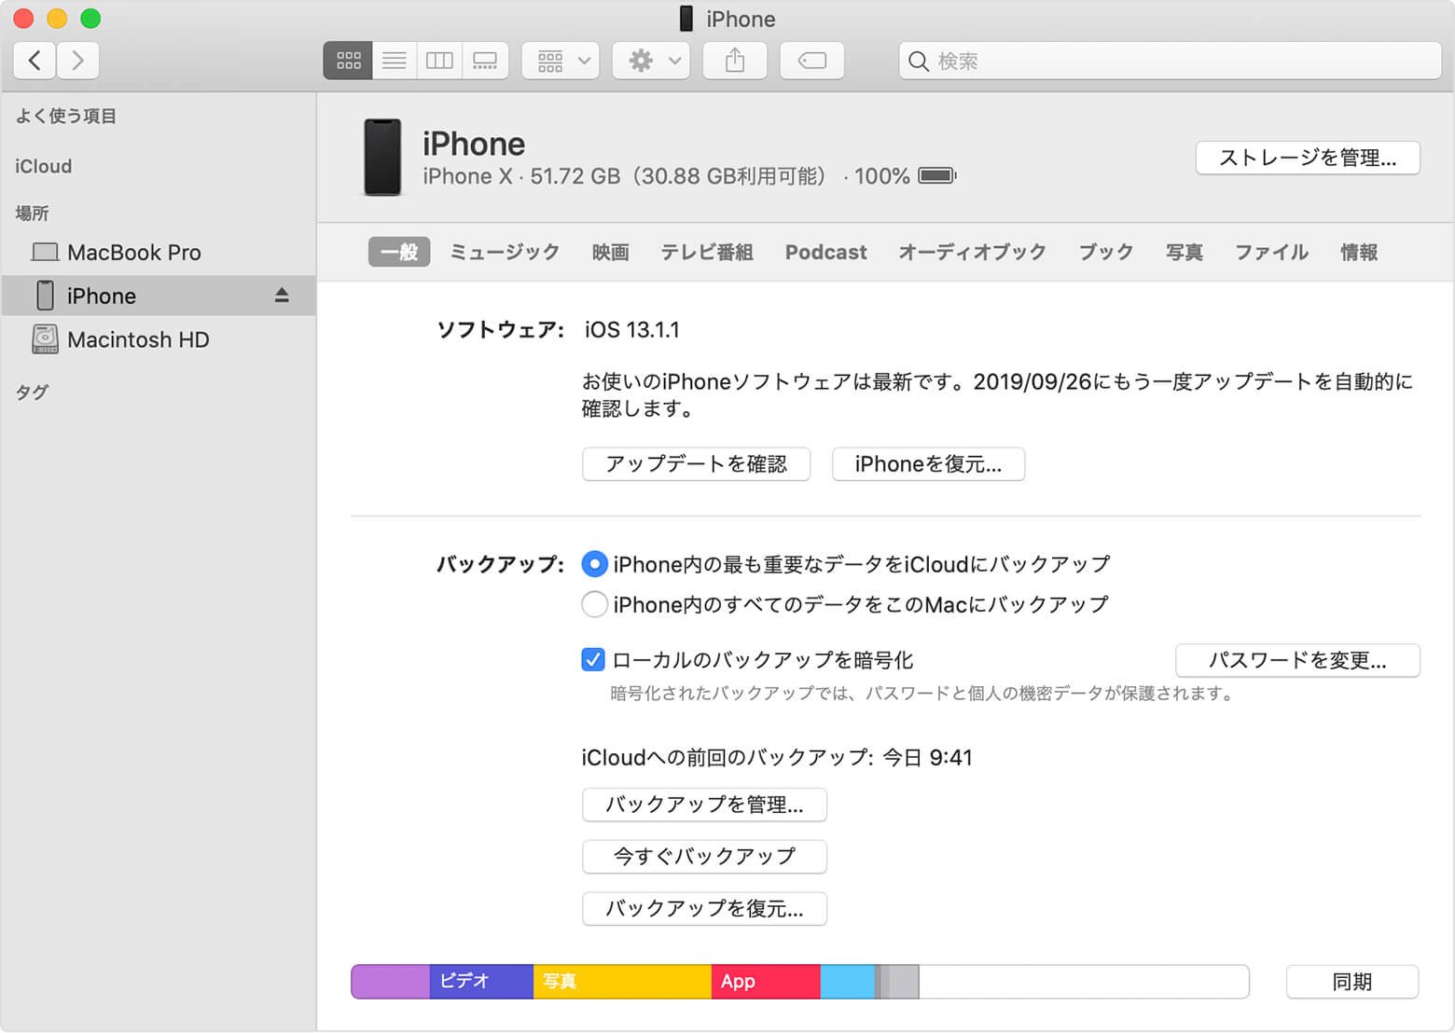
Task: Click the Share toolbar icon
Action: pos(735,61)
